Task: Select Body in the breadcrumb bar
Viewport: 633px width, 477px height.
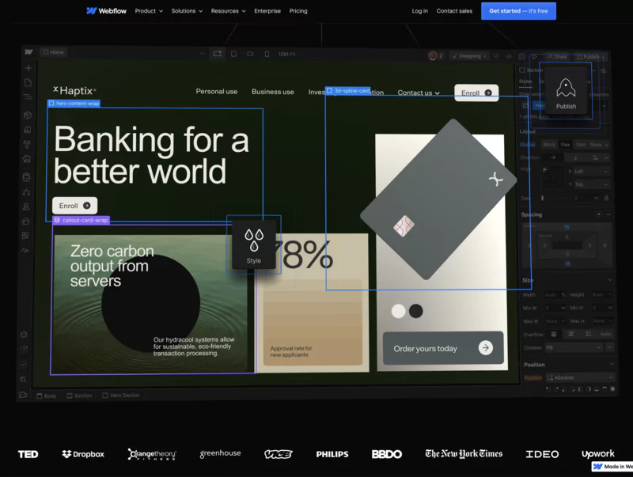Action: tap(47, 396)
